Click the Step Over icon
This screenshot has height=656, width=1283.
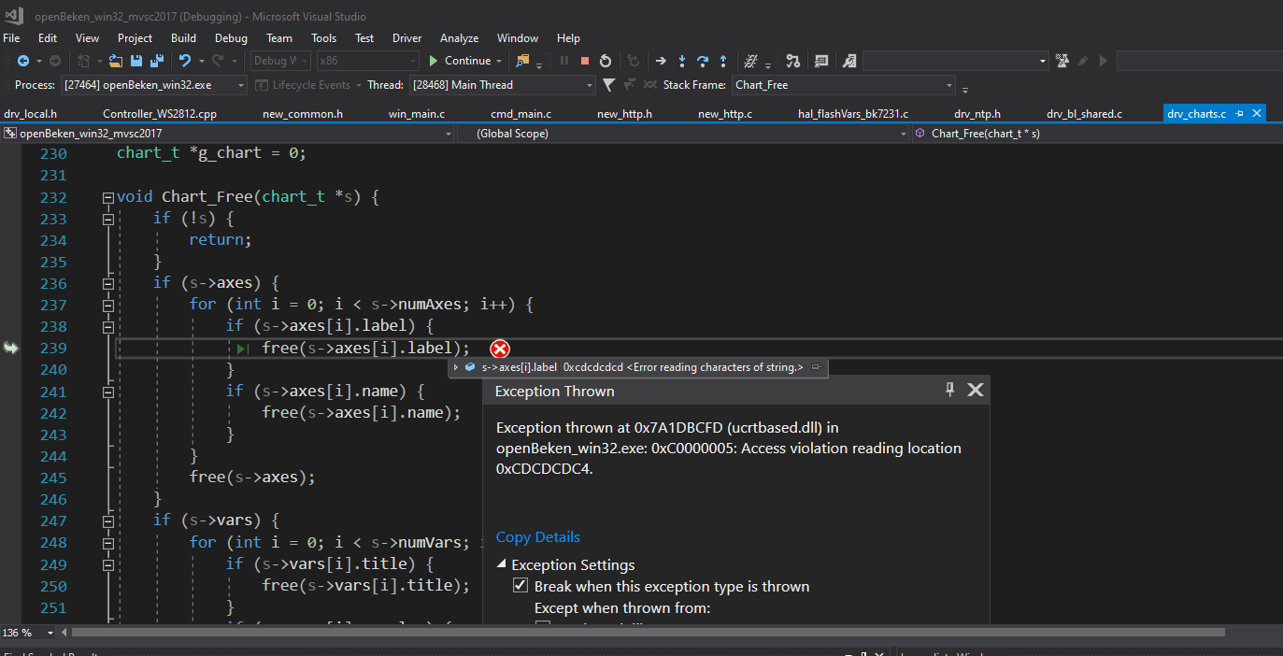[x=702, y=61]
